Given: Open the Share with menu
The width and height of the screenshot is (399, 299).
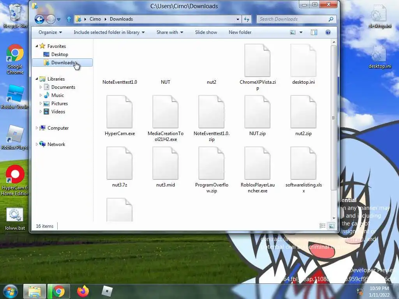Looking at the screenshot, I should coord(170,32).
